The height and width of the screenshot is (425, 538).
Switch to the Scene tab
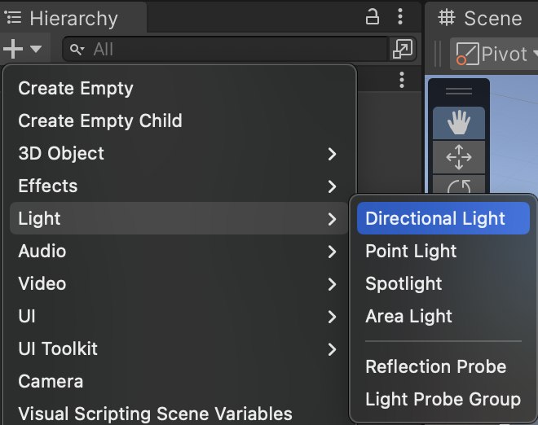tap(481, 18)
